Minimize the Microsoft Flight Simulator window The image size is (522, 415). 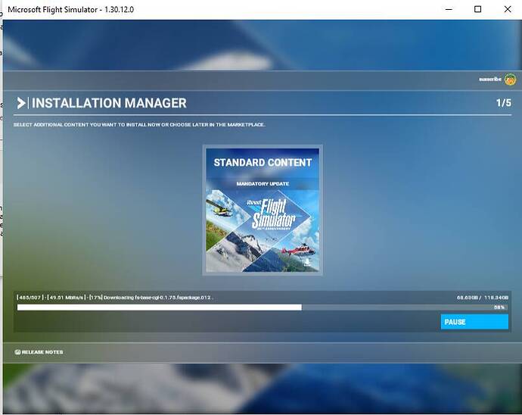[449, 9]
